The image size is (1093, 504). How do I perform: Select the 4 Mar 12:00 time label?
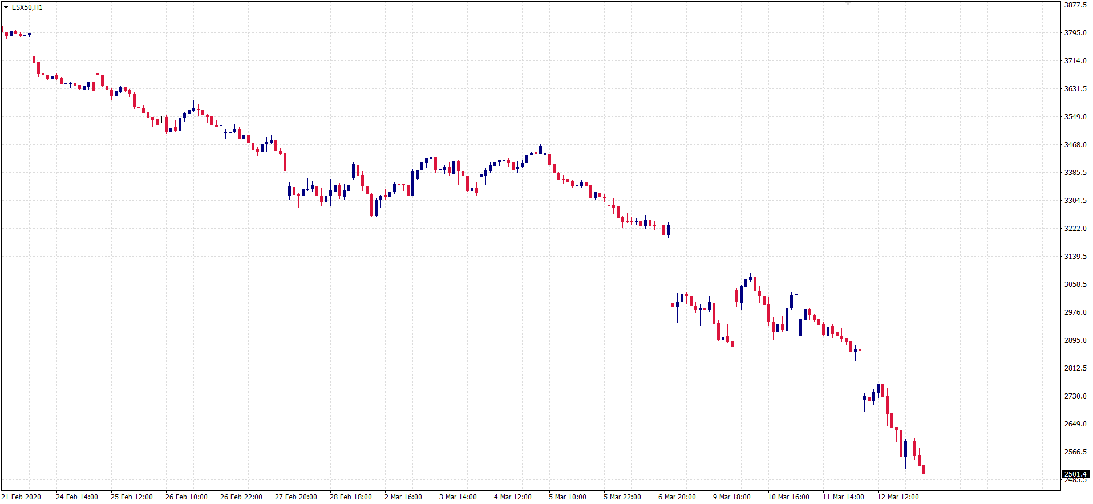[513, 497]
